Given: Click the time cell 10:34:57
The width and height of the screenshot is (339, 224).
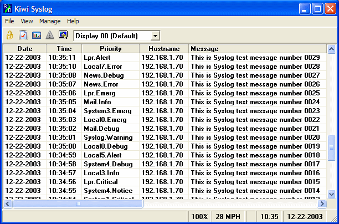Looking at the screenshot, I should pos(64,173).
